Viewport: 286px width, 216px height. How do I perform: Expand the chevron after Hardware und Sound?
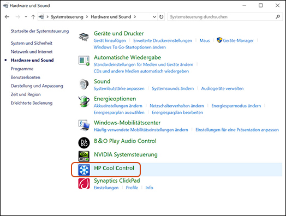[135, 17]
